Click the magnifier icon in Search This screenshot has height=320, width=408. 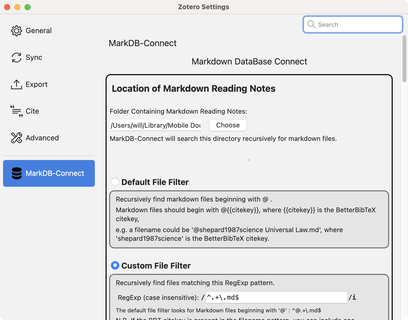311,24
